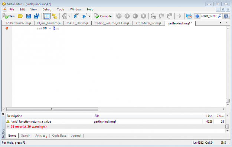232x147 pixels.
Task: Toggle the Toolbox window layout icon
Action: [x=47, y=16]
